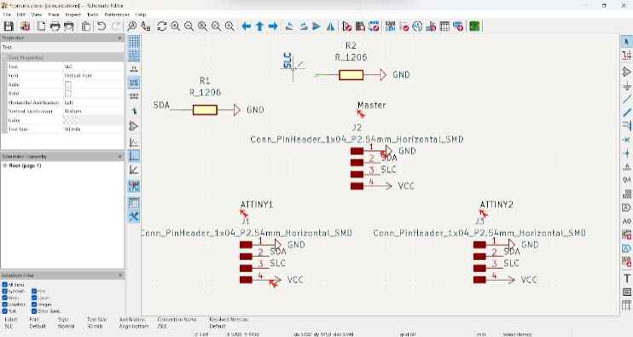
Task: Navigate up one sheet level
Action: (259, 26)
